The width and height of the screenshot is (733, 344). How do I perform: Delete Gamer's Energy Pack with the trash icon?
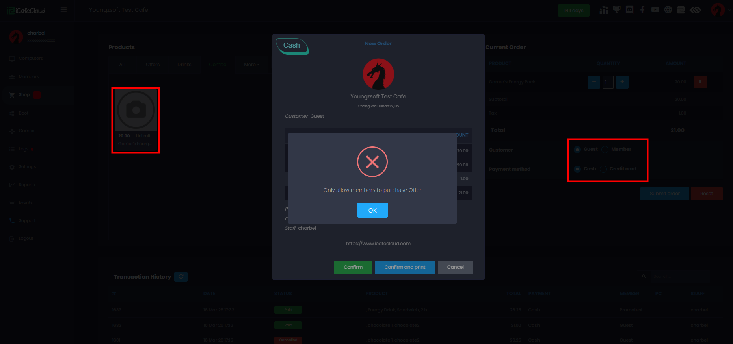(700, 82)
